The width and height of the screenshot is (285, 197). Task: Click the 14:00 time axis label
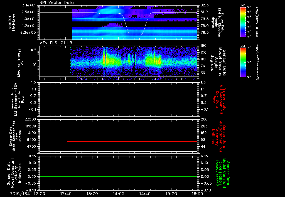(x=118, y=194)
